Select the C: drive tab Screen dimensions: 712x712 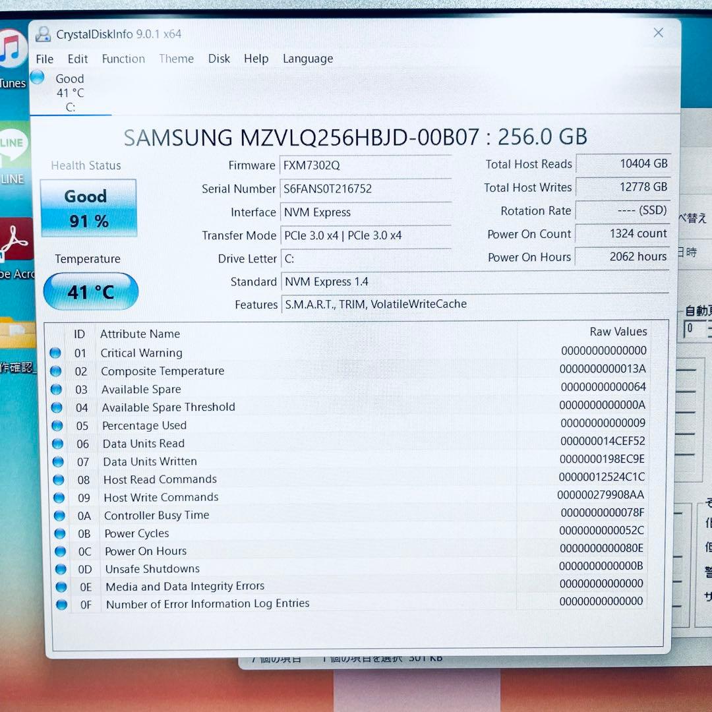pyautogui.click(x=69, y=92)
